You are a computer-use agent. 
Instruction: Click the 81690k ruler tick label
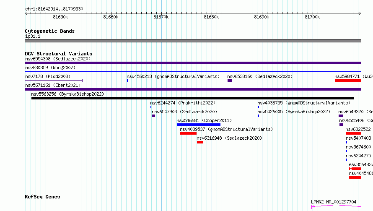coord(262,17)
